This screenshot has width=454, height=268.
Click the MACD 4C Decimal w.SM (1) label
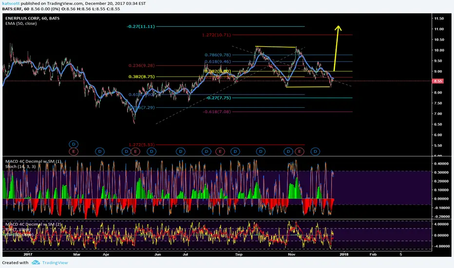click(33, 161)
